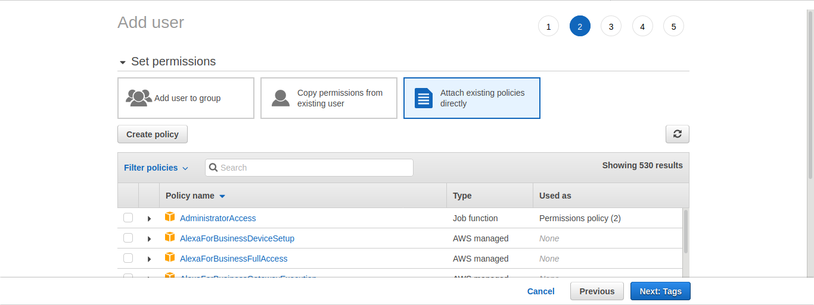Proceed with Next: Tags button
The image size is (814, 305).
coord(660,291)
